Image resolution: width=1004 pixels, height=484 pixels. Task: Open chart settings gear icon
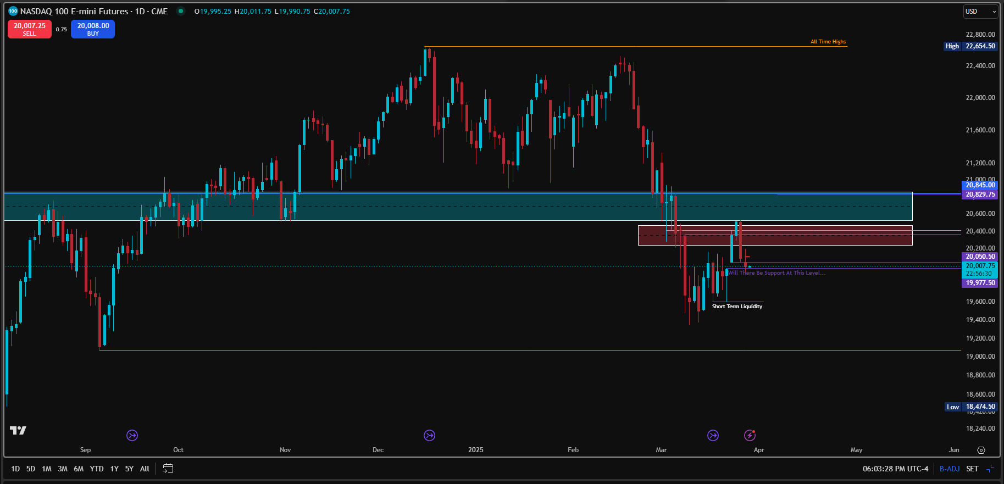pyautogui.click(x=981, y=450)
